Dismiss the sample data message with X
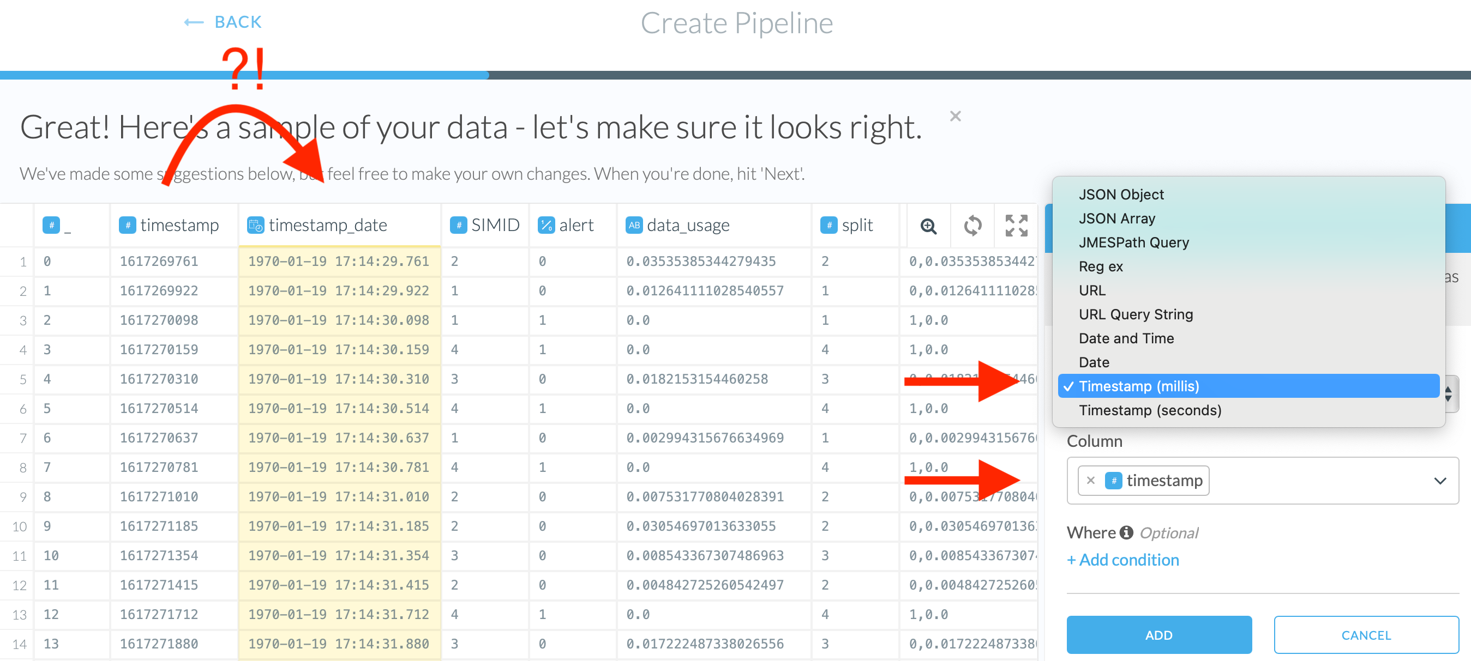 [x=956, y=117]
